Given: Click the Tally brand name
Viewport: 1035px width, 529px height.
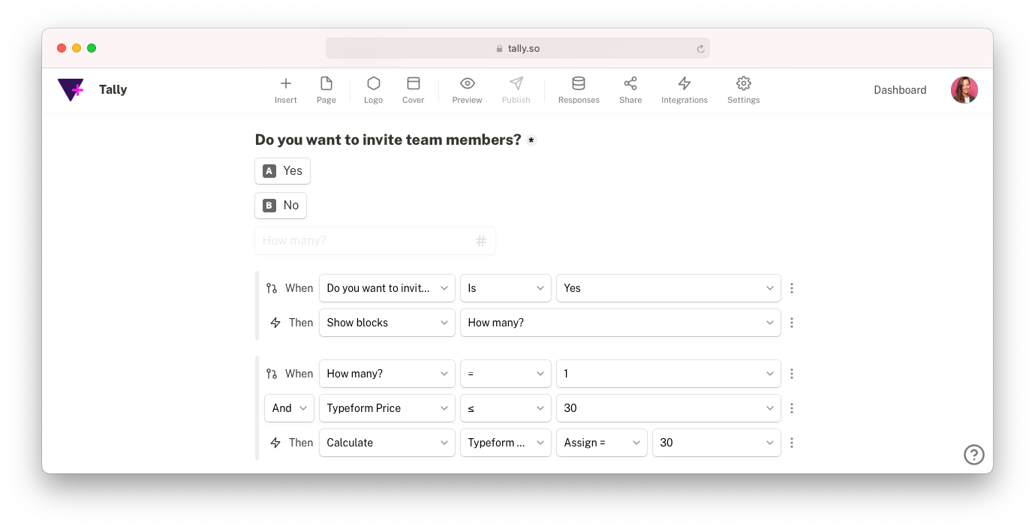Looking at the screenshot, I should click(x=113, y=89).
